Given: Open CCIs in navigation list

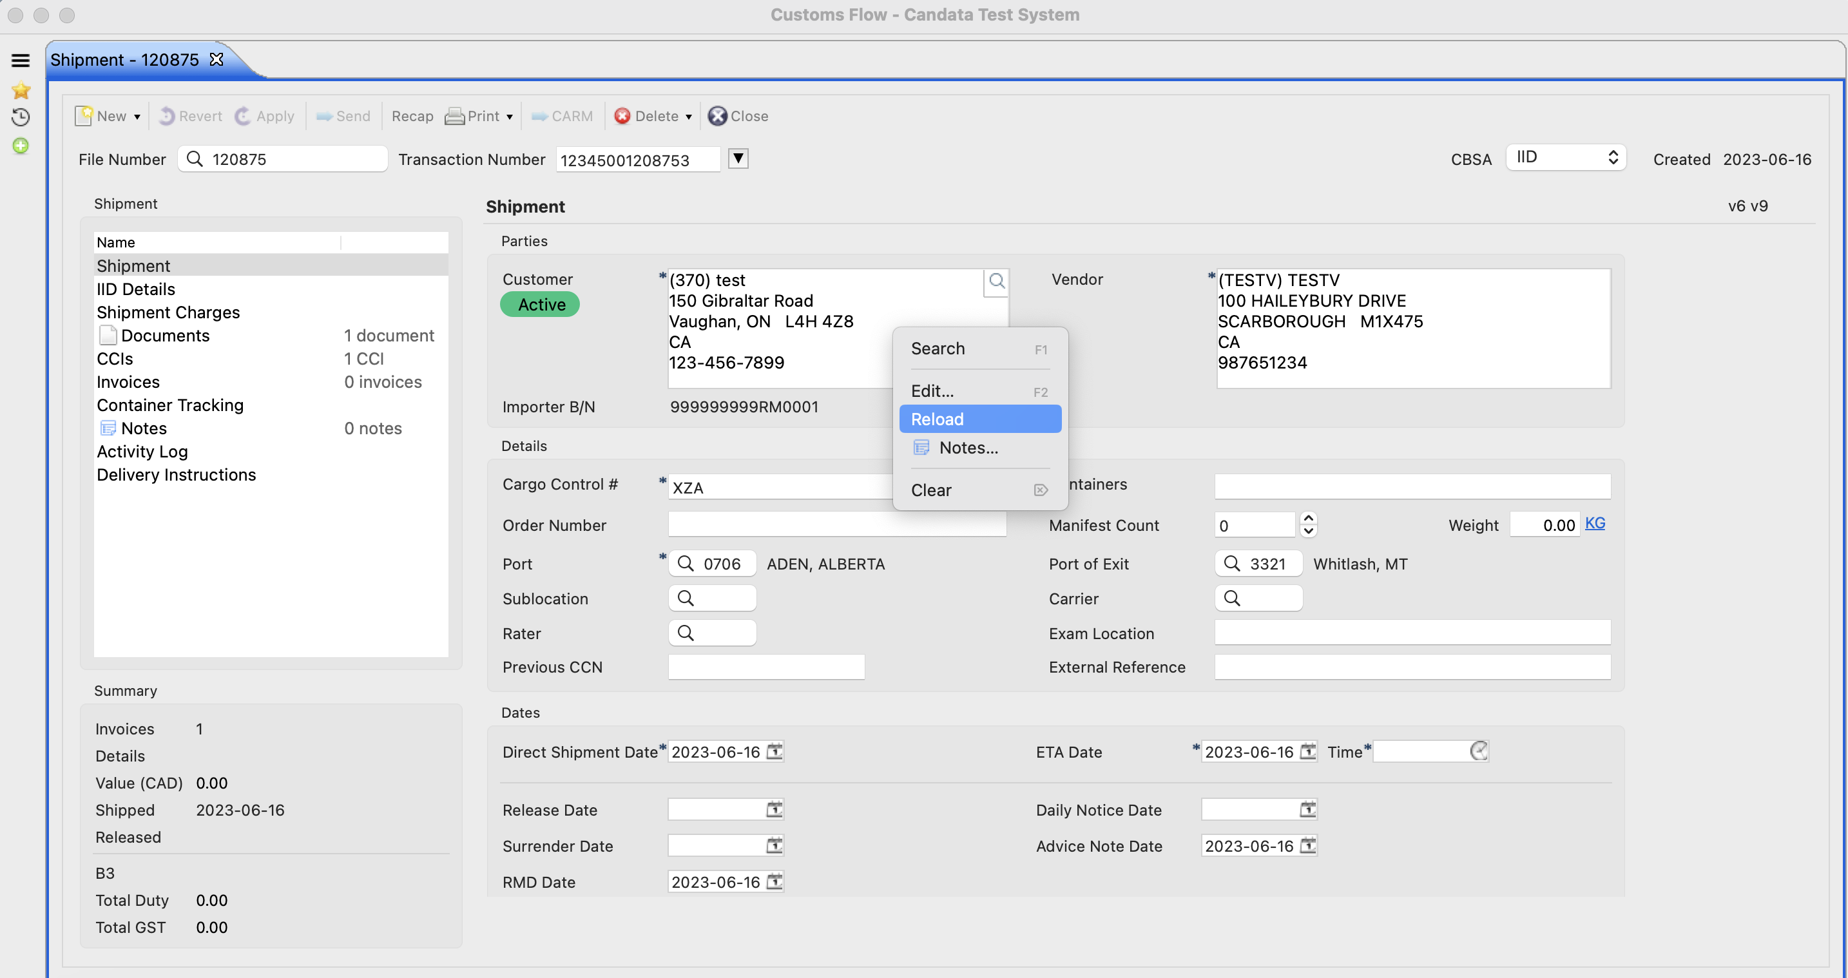Looking at the screenshot, I should coord(271,359).
